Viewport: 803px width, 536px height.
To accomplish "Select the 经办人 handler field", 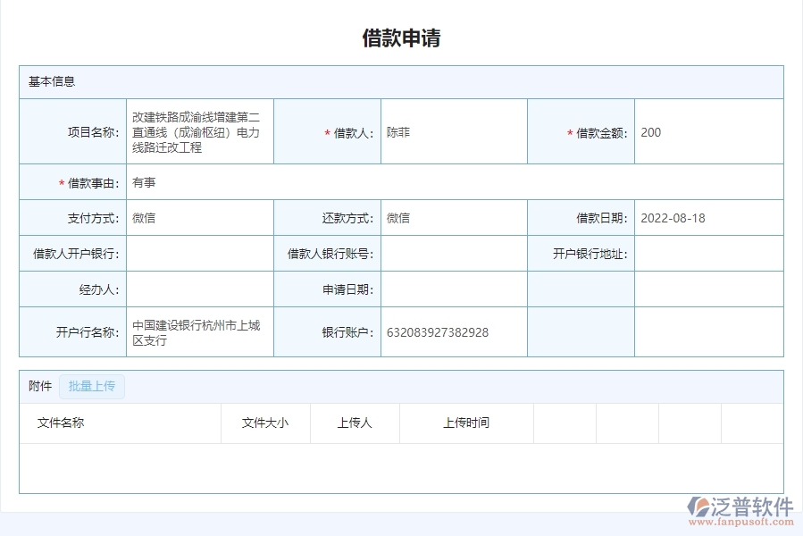I will [x=198, y=288].
